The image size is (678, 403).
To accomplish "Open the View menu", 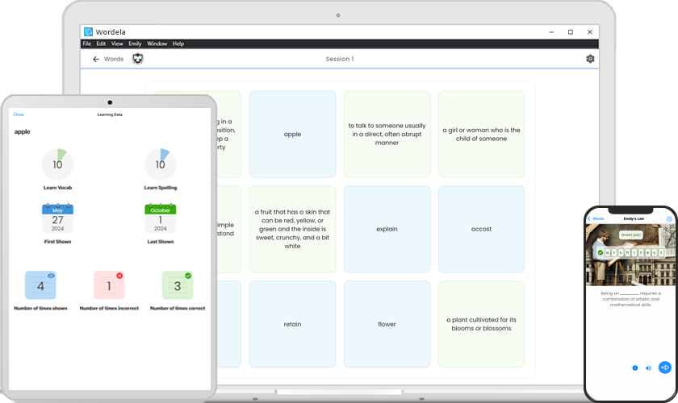I will 117,44.
